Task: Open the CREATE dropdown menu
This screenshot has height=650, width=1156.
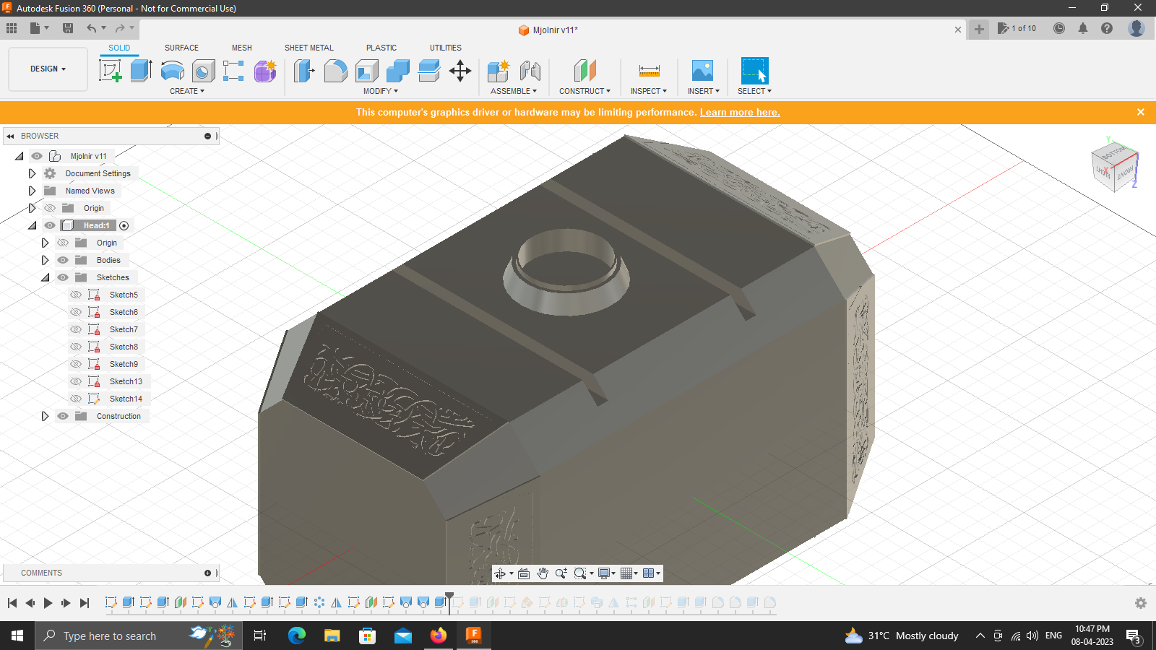Action: [x=187, y=91]
